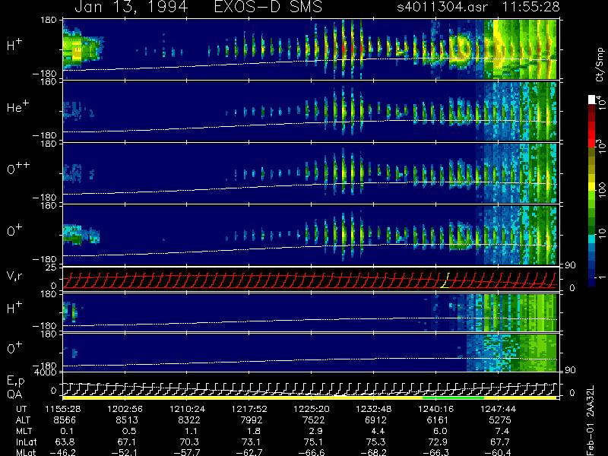Click the color scale bar legend

click(x=592, y=192)
